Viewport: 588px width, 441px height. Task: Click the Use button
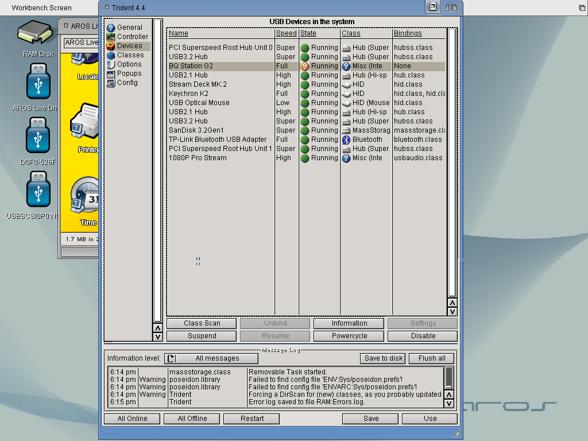pos(430,419)
